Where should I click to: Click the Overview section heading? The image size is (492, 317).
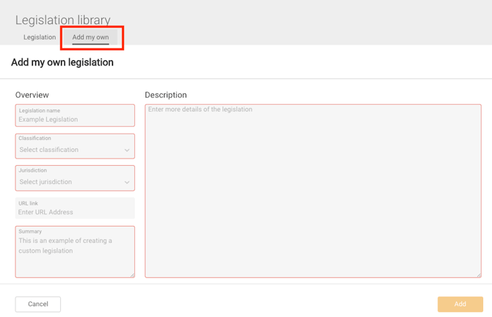(x=32, y=95)
